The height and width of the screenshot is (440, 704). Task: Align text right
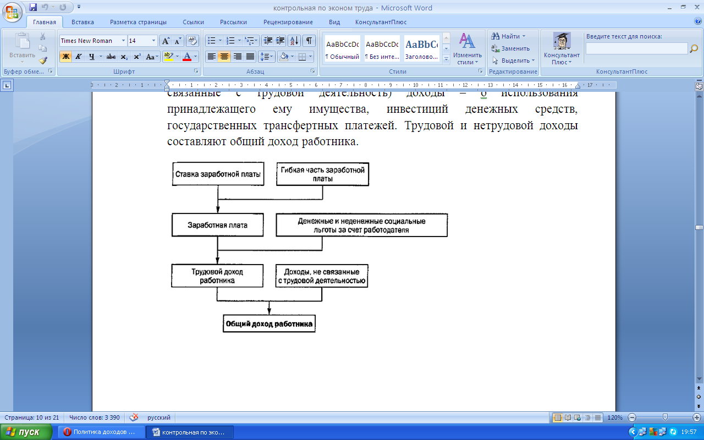tap(238, 56)
